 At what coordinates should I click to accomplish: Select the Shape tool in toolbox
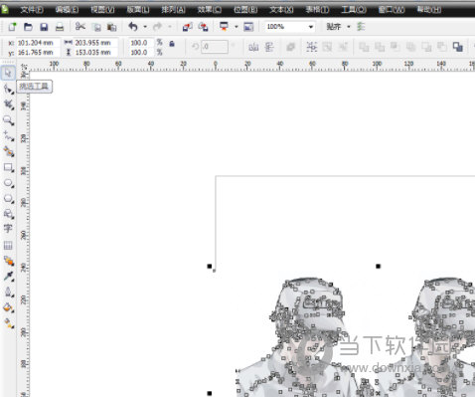[x=8, y=89]
